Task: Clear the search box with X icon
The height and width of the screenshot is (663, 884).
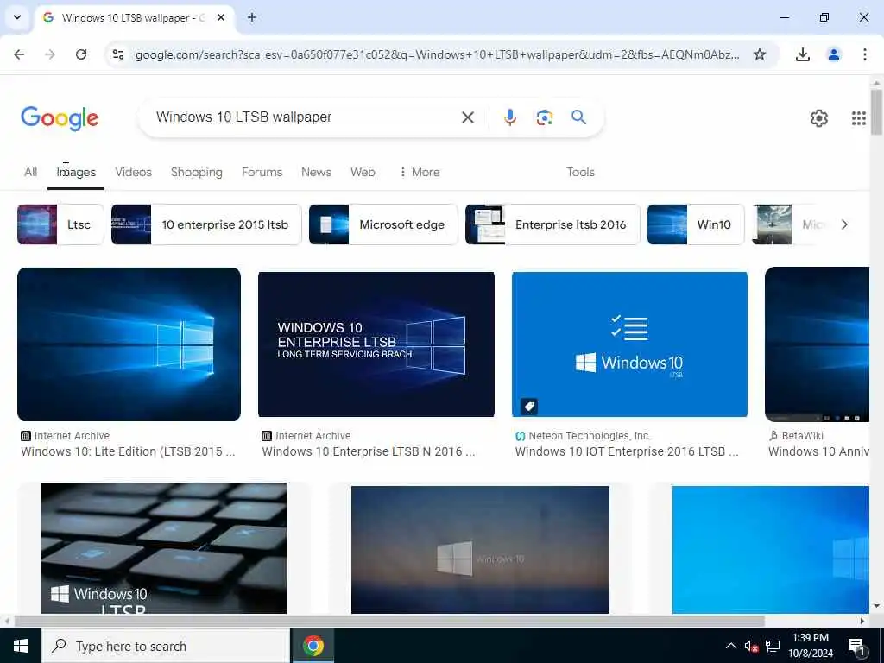Action: coord(467,117)
